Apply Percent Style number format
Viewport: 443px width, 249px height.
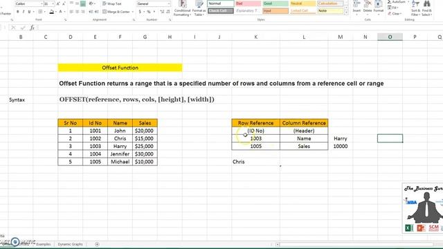[x=149, y=12]
